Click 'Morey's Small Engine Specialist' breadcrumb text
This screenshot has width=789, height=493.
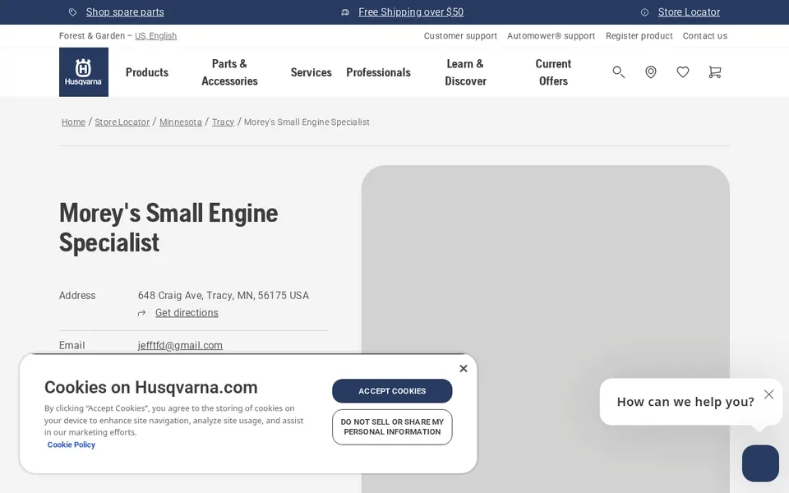pos(307,122)
